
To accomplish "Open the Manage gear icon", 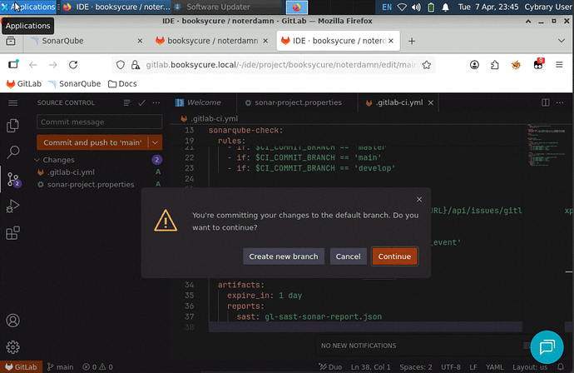I will 12,346.
